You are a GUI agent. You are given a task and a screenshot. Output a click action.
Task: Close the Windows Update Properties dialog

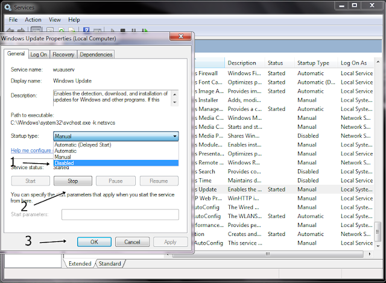(x=181, y=36)
